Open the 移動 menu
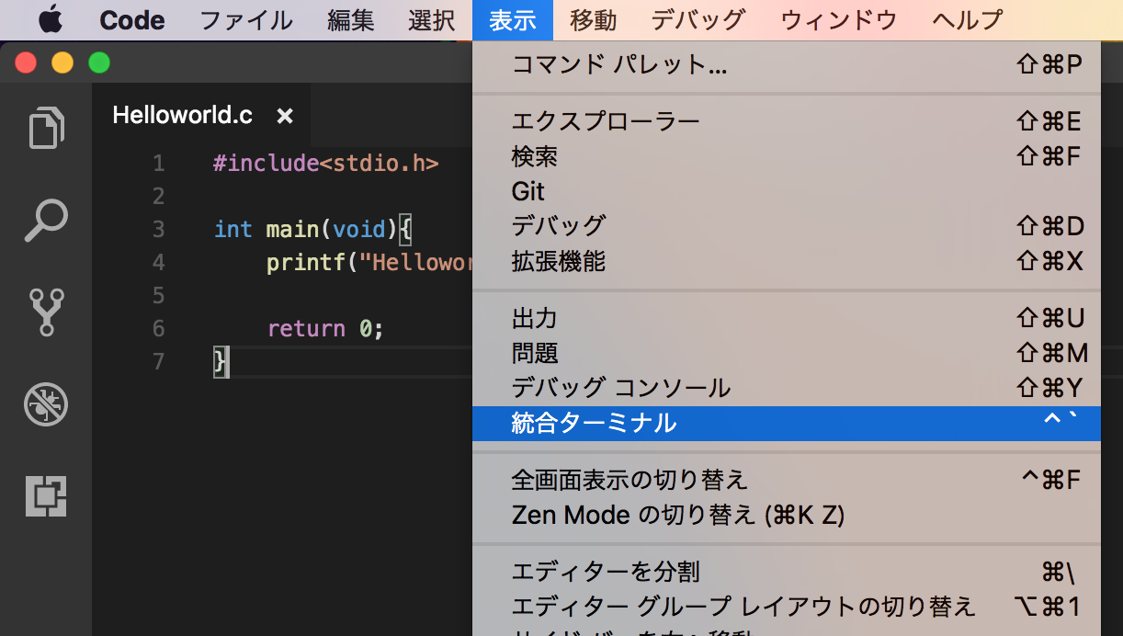Screen dimensions: 1123x636 tap(594, 20)
